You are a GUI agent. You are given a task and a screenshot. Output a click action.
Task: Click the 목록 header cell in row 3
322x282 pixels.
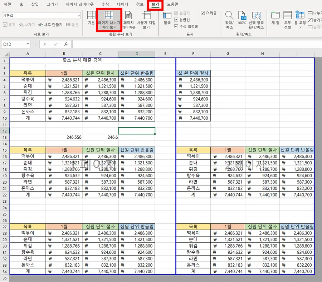pos(28,73)
